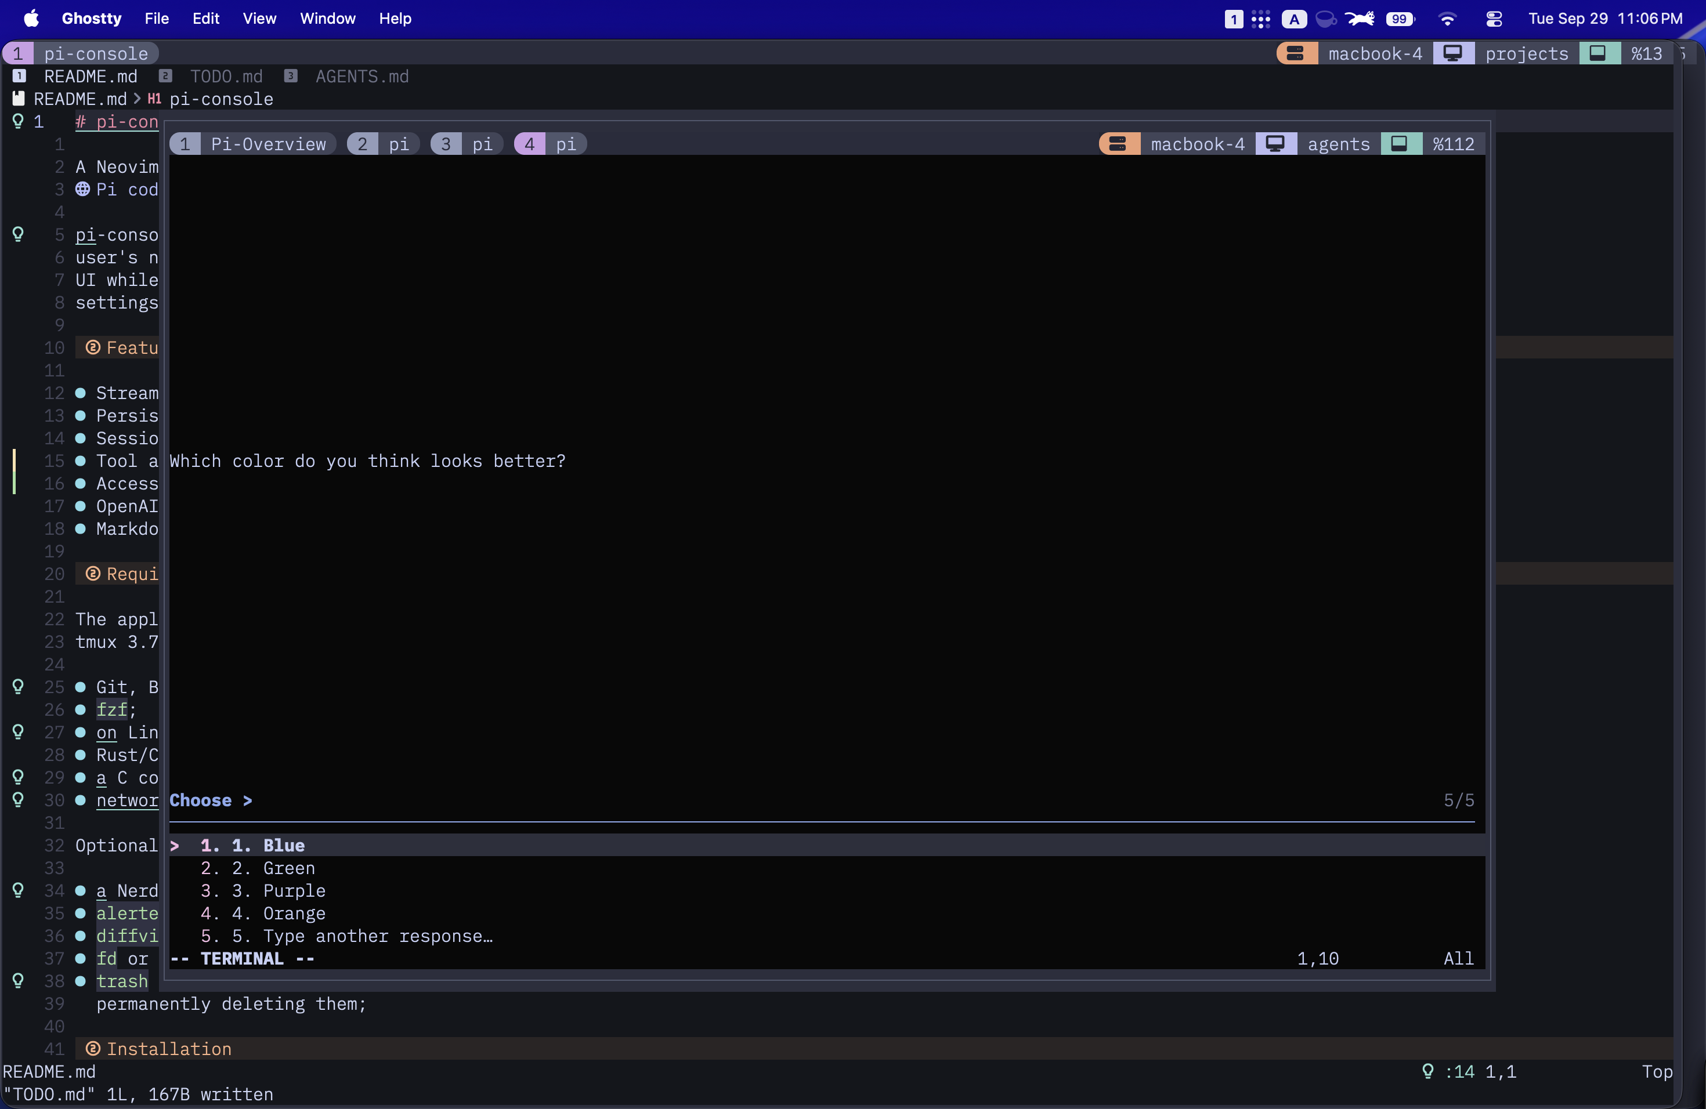Click the Wi-Fi status icon
The image size is (1706, 1109).
[1447, 19]
